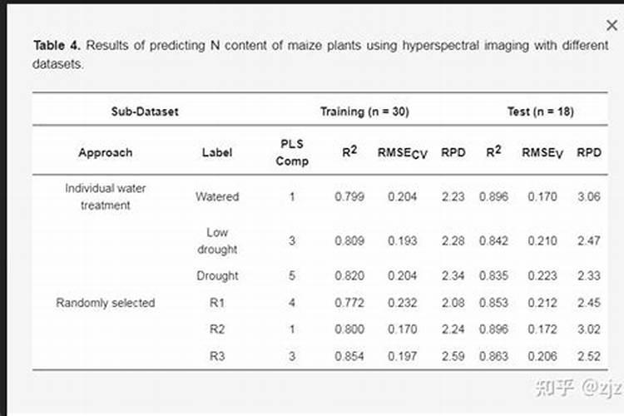Select the Approach column header
Screen dimensions: 624x416
105,152
